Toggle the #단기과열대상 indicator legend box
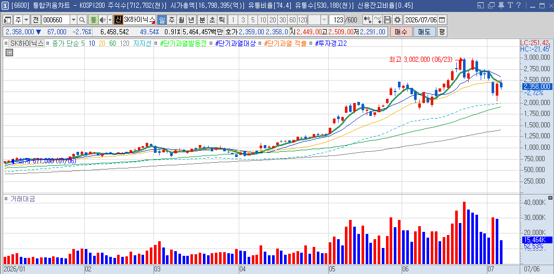 pos(211,44)
